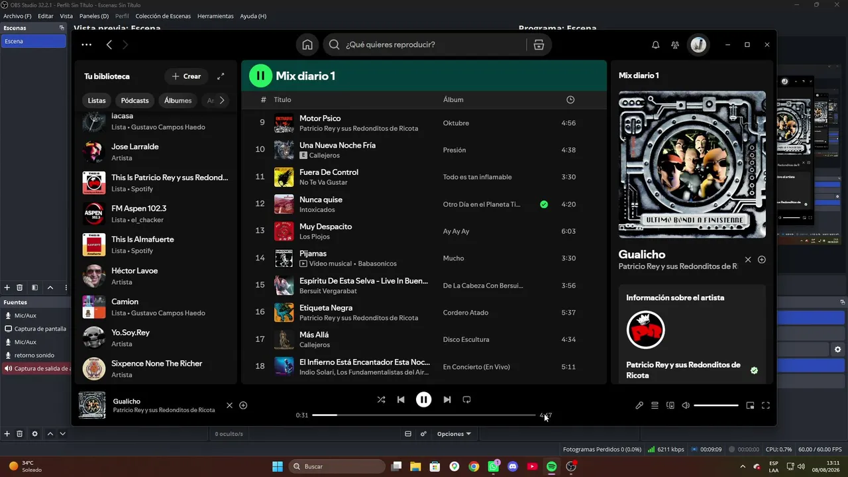Screen dimensions: 848x477
Task: Add new OBS source with plus
Action: tap(7, 434)
